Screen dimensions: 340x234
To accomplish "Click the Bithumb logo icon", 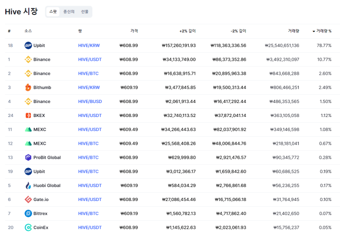I will coord(28,88).
